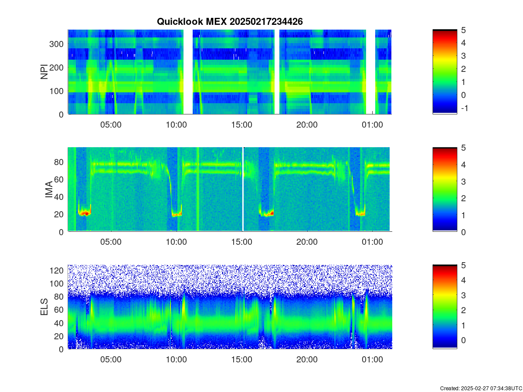Click the "10:00" tick under the NPI plot

coord(176,125)
